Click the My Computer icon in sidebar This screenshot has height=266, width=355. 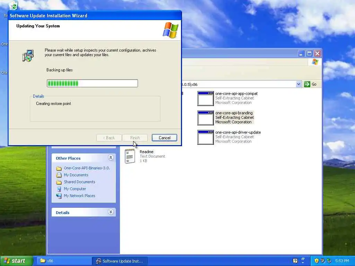coord(59,189)
